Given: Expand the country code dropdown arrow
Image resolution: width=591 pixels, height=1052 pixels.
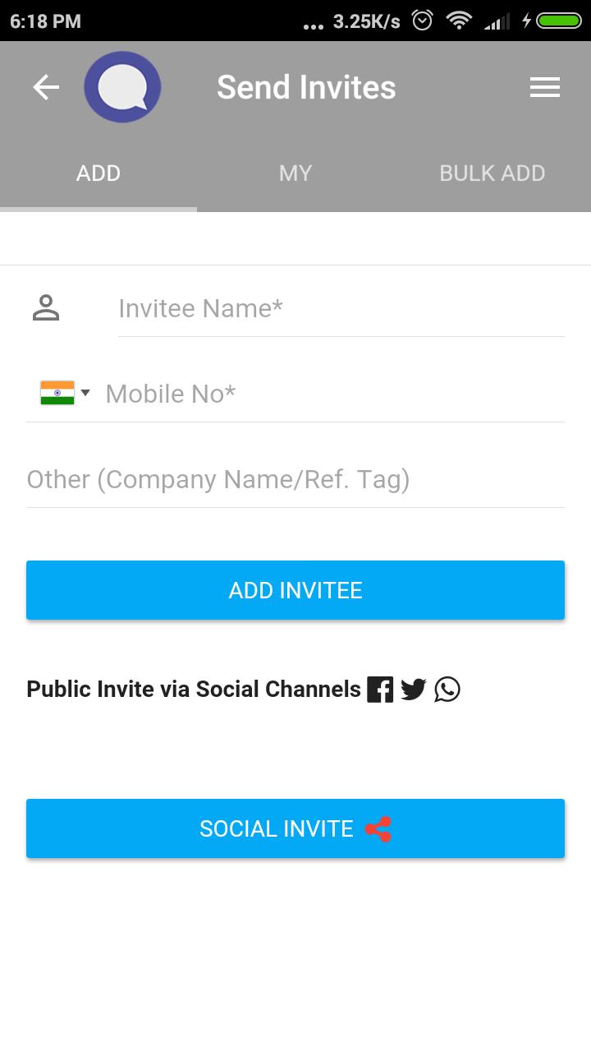Looking at the screenshot, I should tap(85, 393).
